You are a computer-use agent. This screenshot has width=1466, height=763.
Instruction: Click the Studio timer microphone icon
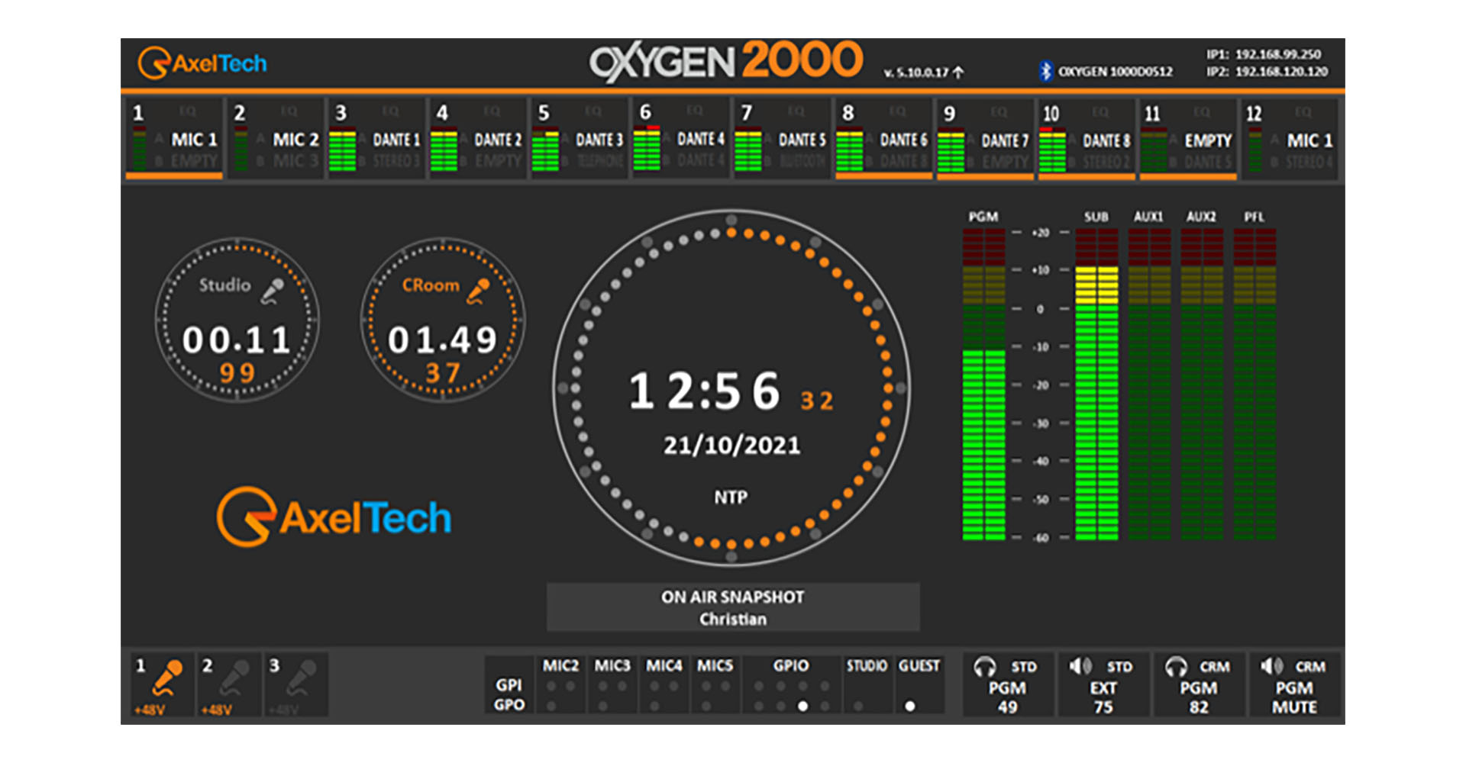tap(273, 291)
